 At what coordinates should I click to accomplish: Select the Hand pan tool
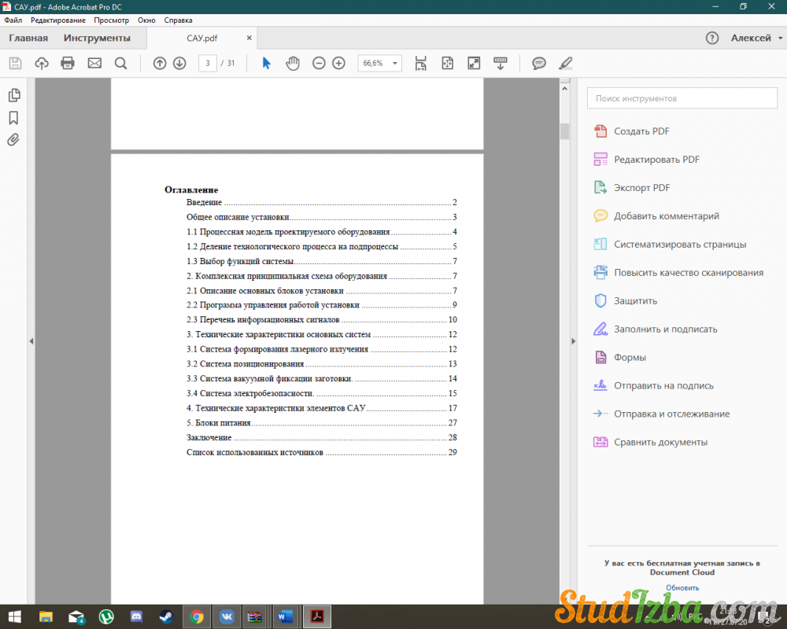293,63
